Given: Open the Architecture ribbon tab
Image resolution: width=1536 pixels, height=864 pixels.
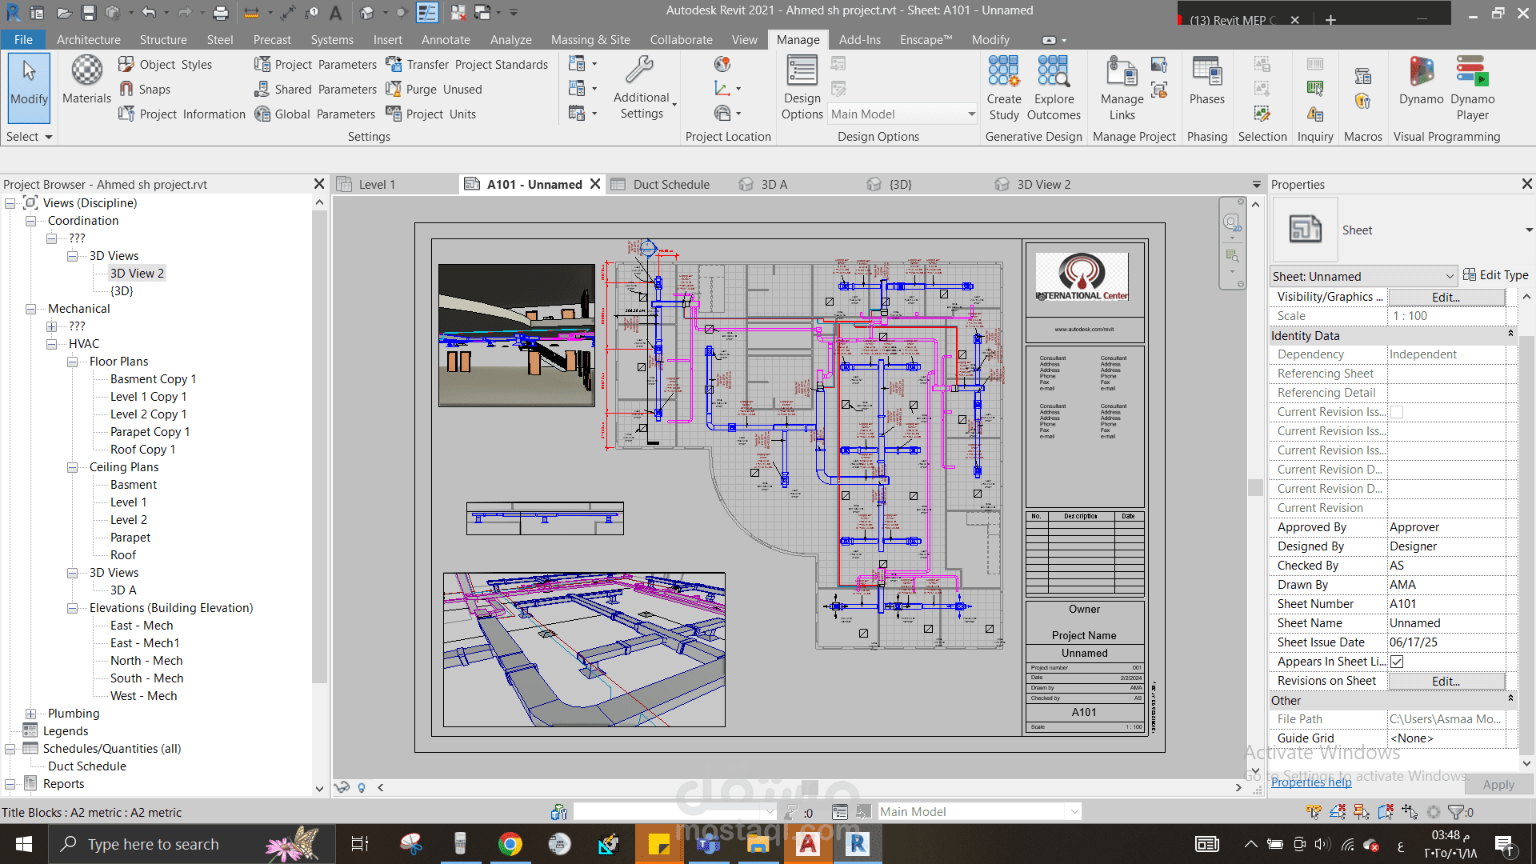Looking at the screenshot, I should click(x=89, y=40).
